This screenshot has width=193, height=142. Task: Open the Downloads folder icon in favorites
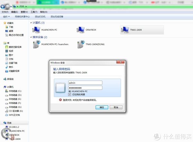click(7, 27)
